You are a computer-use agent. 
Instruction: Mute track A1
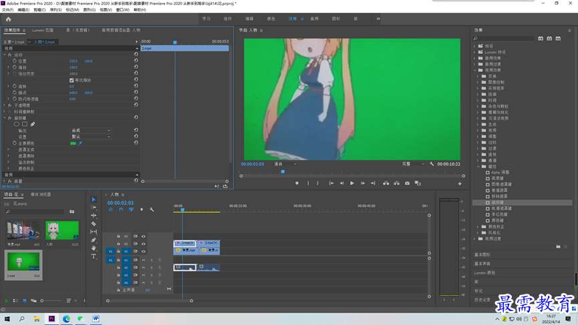tap(144, 260)
